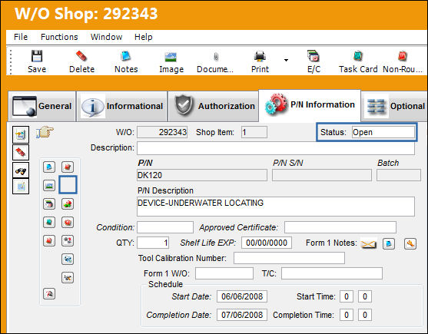428x334 pixels.
Task: Click the Approved Certificate field
Action: [340, 227]
